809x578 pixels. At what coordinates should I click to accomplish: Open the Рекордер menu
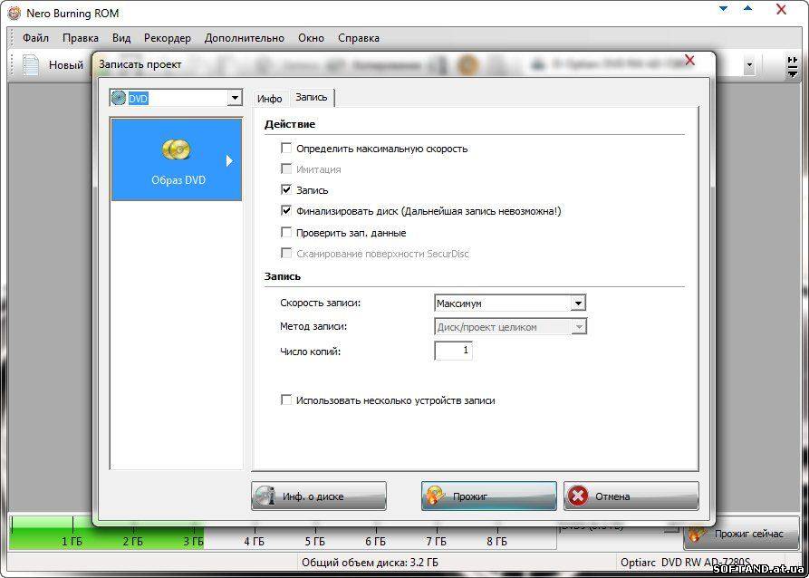pyautogui.click(x=168, y=38)
